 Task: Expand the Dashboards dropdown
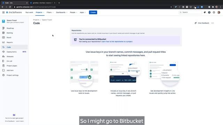click(62, 12)
